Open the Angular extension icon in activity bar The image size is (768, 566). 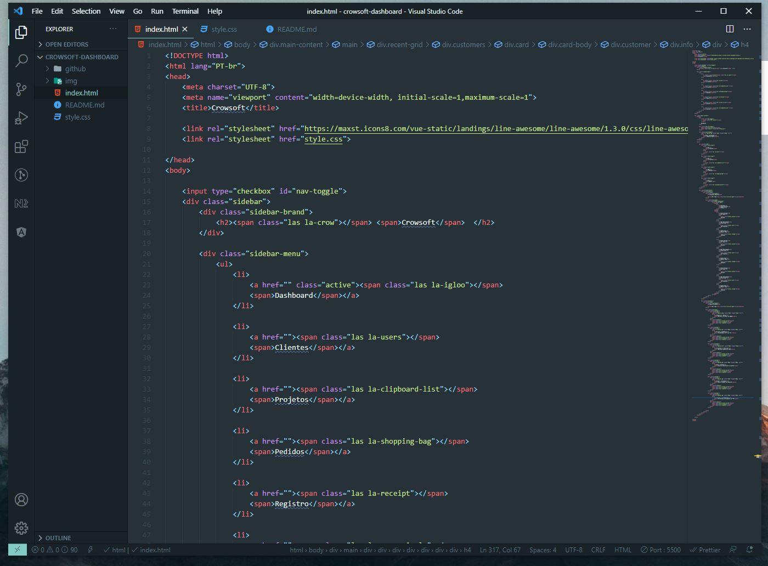(x=21, y=232)
